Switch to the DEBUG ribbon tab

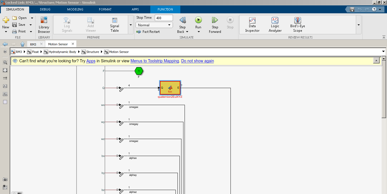click(x=45, y=9)
